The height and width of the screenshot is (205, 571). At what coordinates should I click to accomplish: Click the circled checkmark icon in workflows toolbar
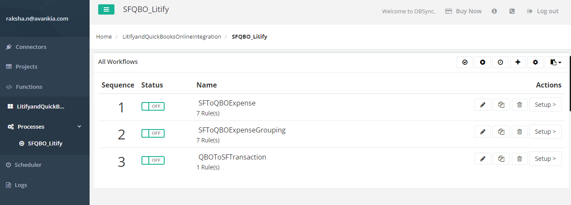(465, 62)
